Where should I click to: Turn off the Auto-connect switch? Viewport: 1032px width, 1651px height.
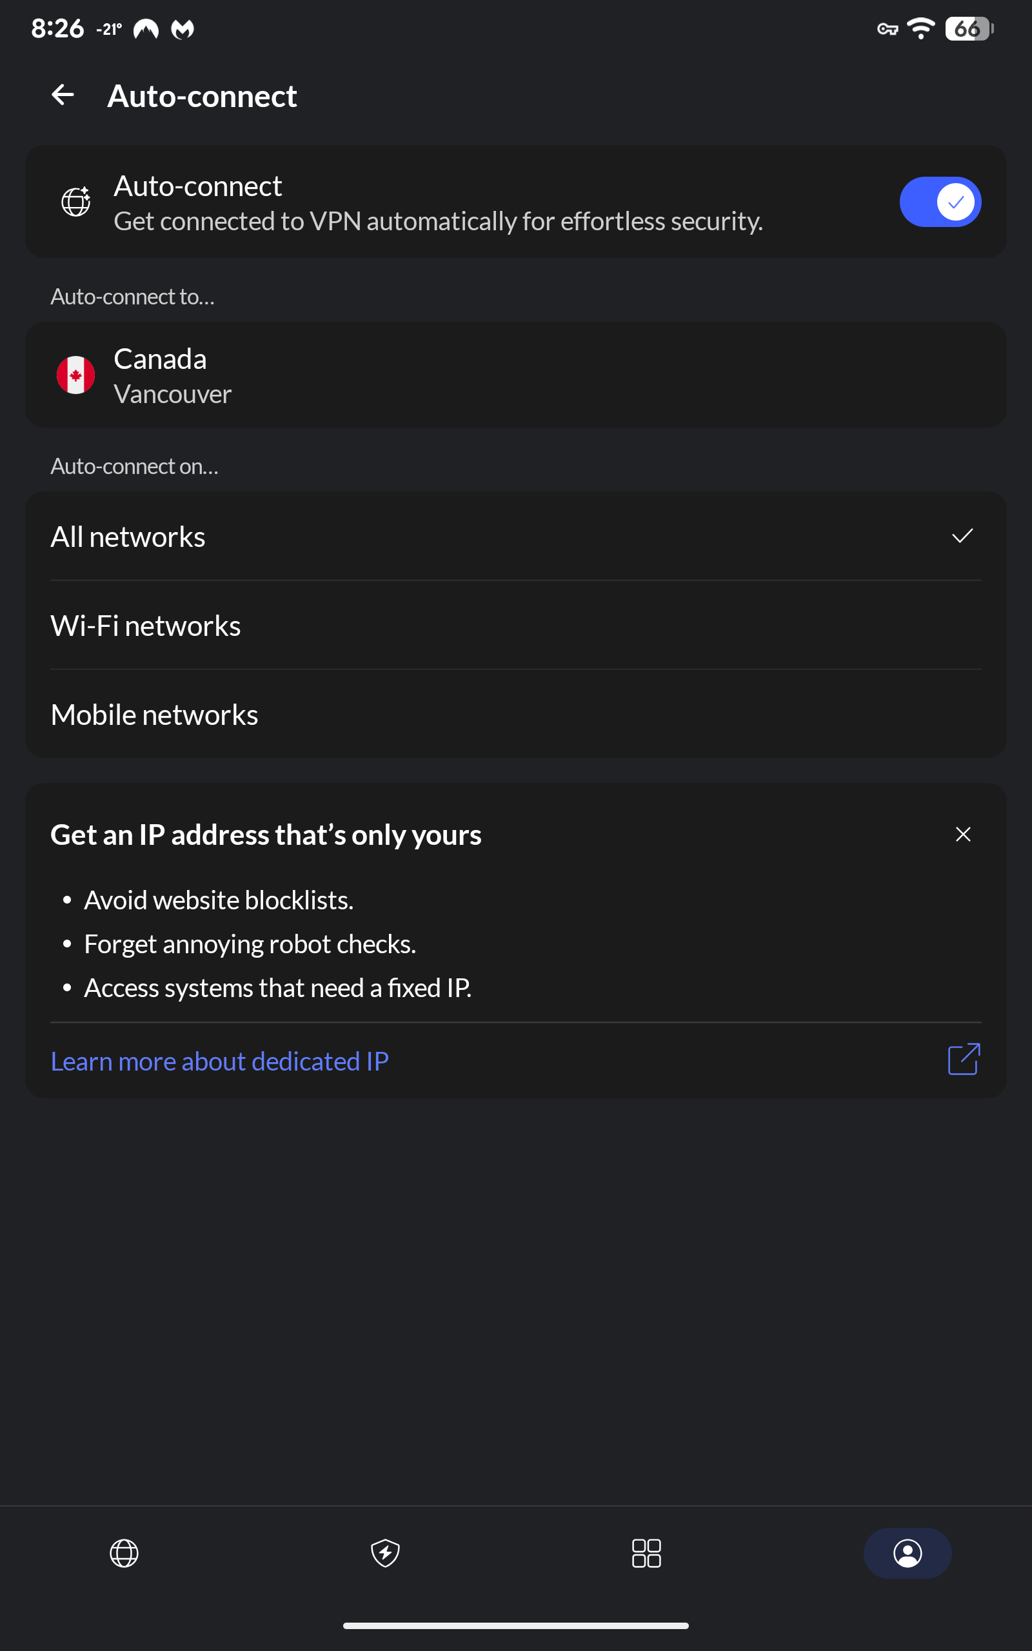940,202
